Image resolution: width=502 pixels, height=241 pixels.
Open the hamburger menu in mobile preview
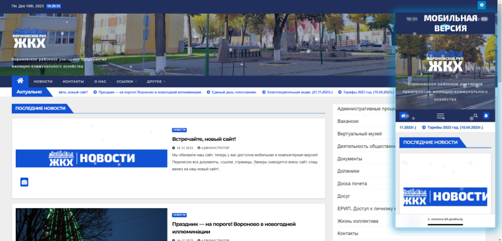coord(441,116)
